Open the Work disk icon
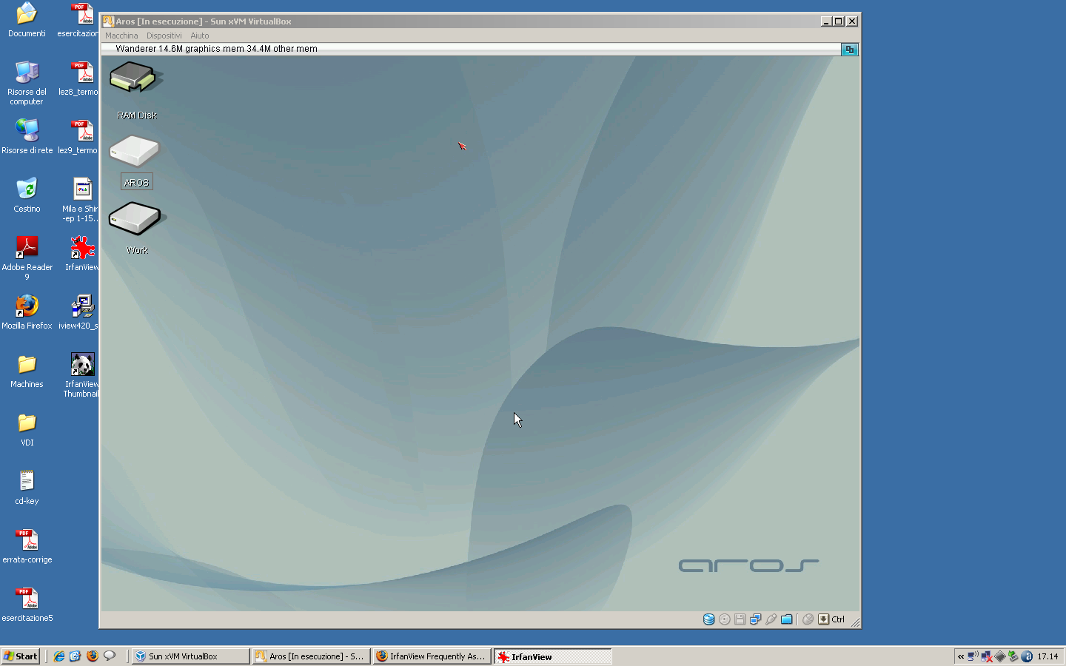The width and height of the screenshot is (1066, 666). (x=135, y=219)
